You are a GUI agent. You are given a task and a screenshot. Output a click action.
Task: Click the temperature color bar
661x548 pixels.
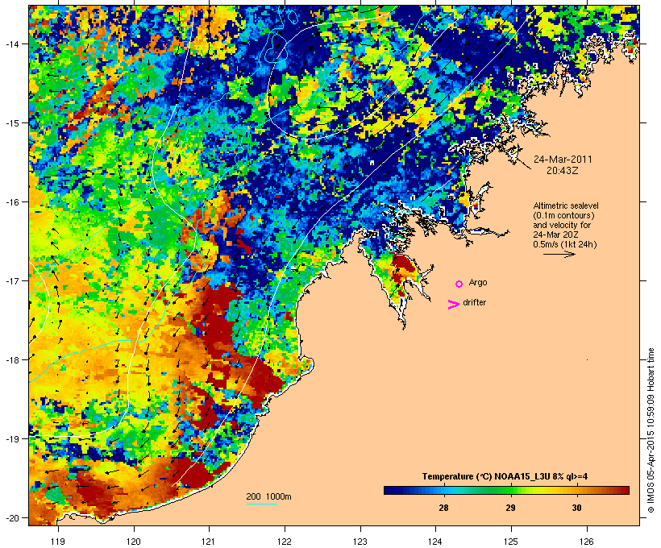click(x=506, y=490)
